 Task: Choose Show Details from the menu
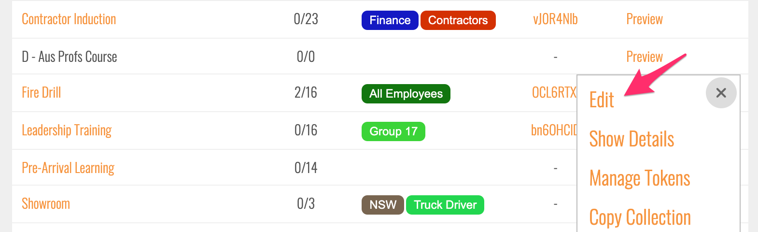click(x=632, y=139)
